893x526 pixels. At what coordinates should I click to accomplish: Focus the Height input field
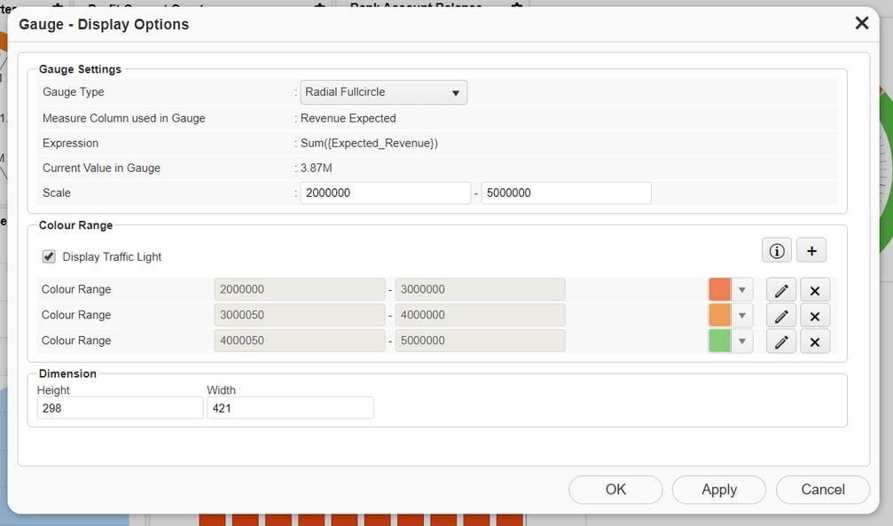(x=120, y=408)
